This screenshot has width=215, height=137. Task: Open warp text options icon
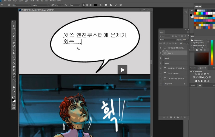pyautogui.click(x=101, y=5)
